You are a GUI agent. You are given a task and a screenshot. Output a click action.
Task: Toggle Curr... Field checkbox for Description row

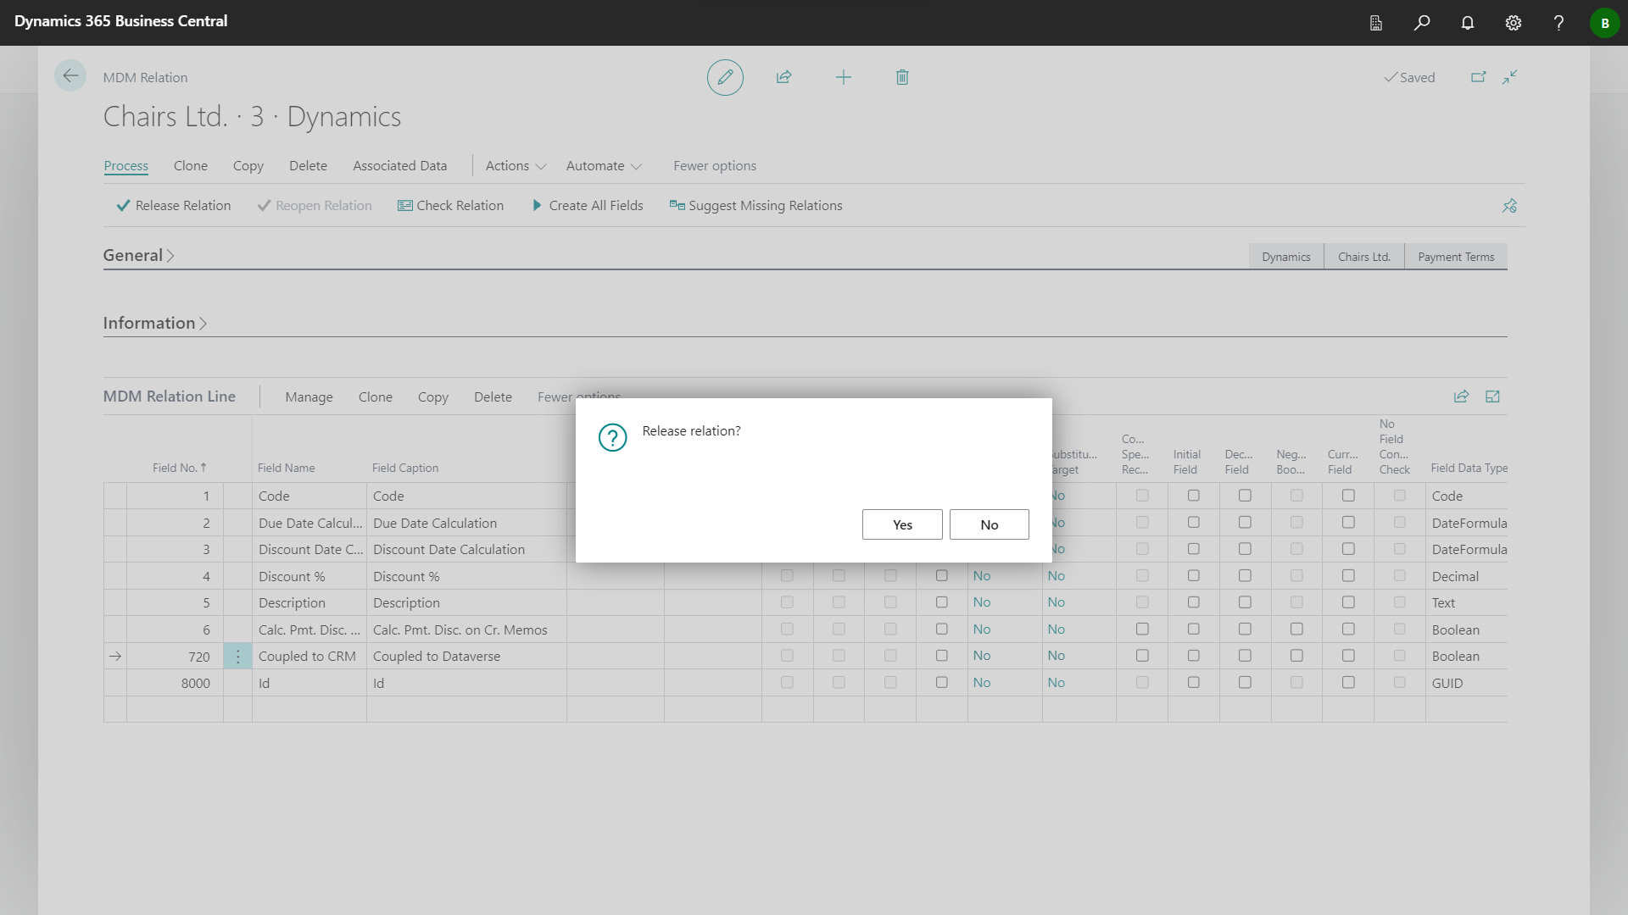(x=1348, y=602)
